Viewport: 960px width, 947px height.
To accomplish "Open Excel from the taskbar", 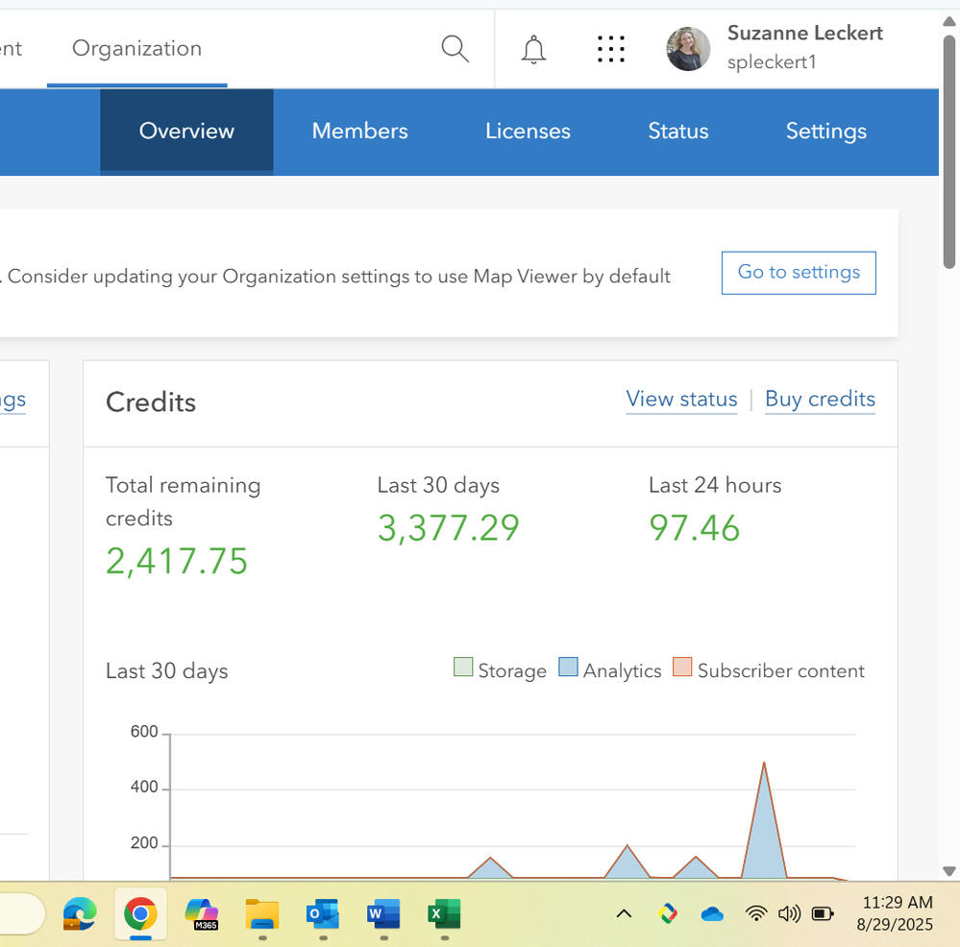I will tap(443, 913).
